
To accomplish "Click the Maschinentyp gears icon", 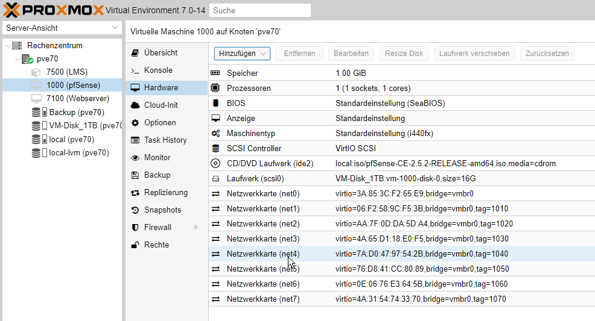I will pos(215,133).
